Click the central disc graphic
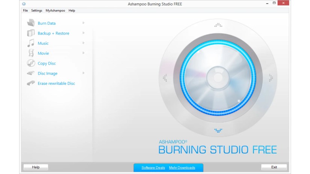Viewport: 310px width, 174px height. (x=218, y=78)
